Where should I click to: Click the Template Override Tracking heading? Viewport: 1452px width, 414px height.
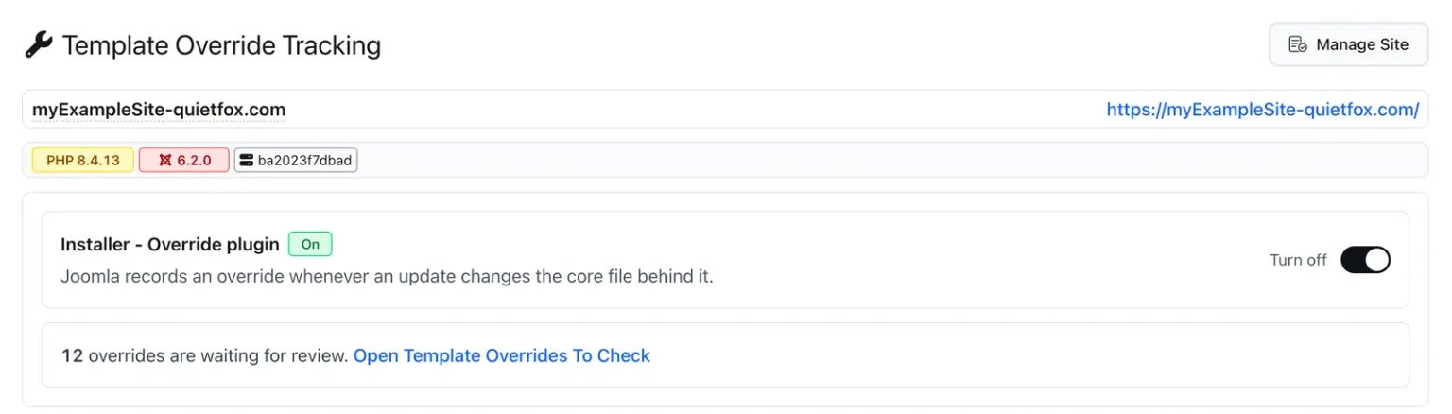(x=221, y=44)
